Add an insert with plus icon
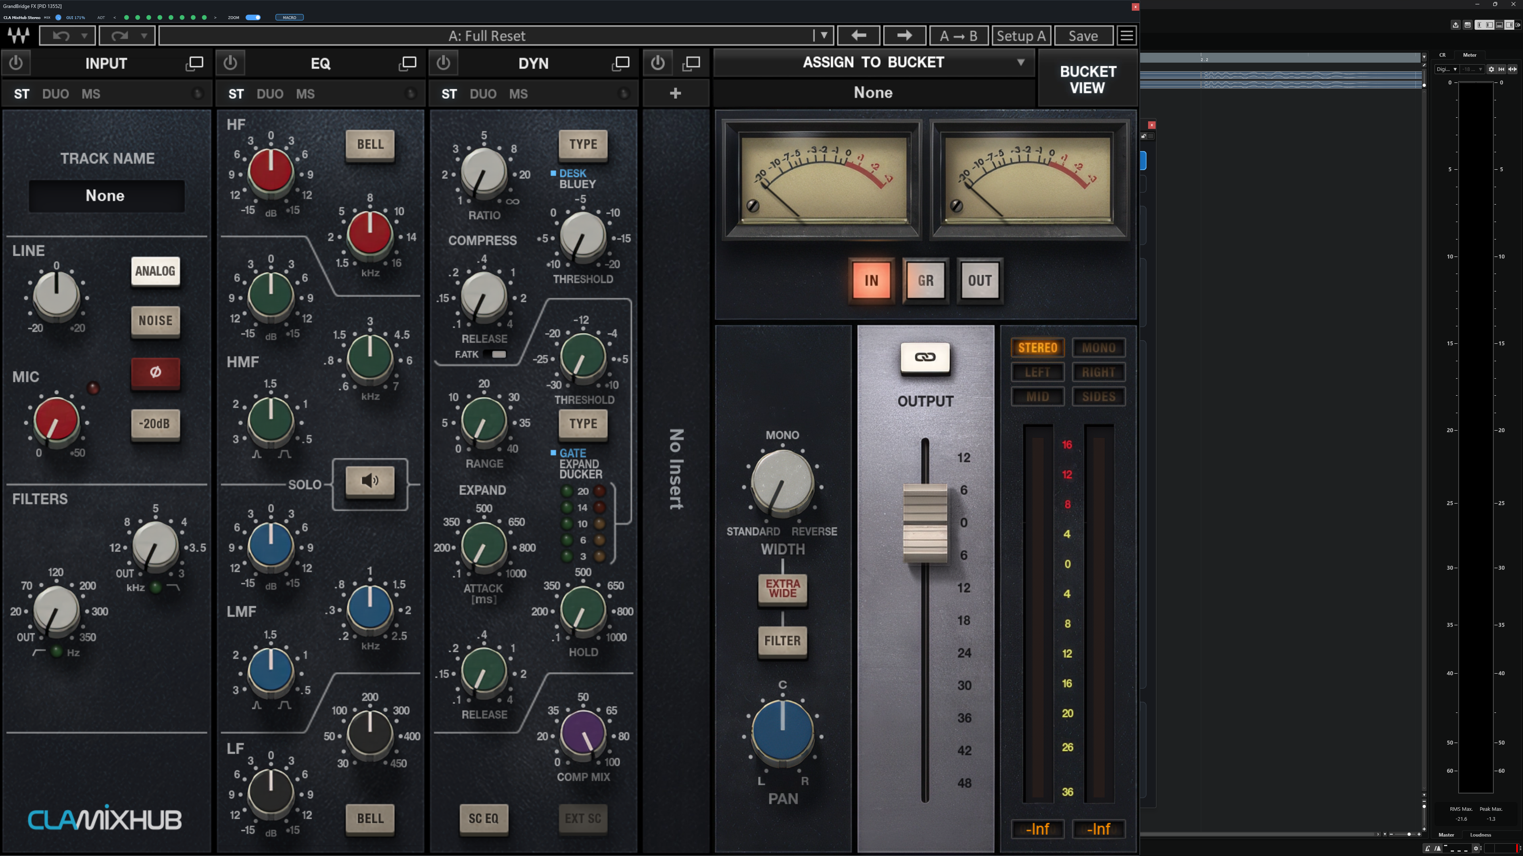 click(x=675, y=93)
